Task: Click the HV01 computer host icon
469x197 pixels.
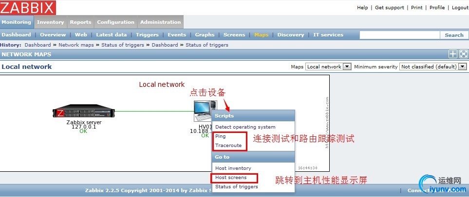Action: coord(205,111)
